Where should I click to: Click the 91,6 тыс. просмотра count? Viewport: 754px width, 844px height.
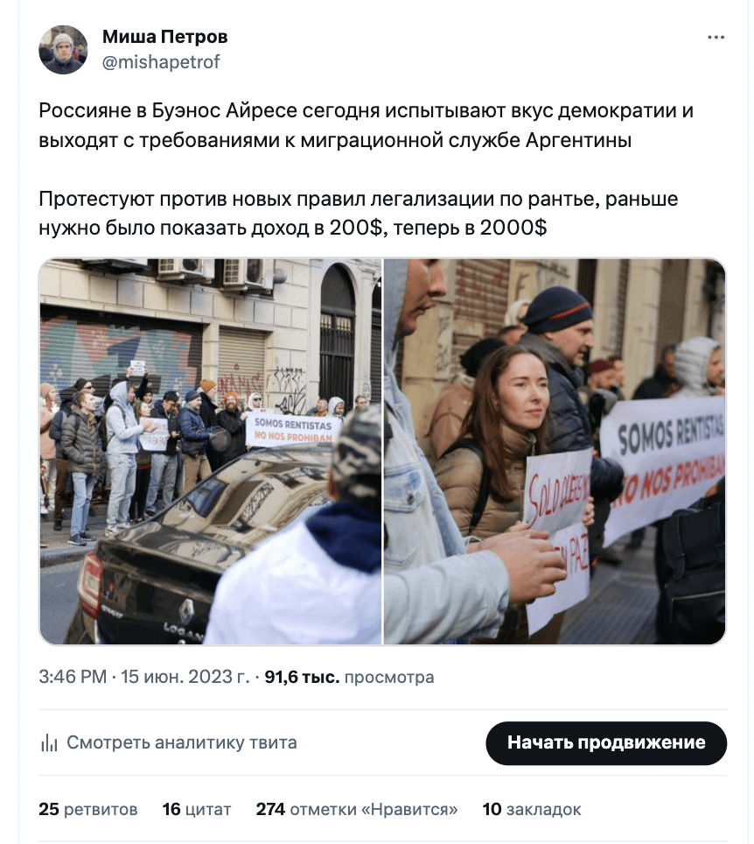349,677
